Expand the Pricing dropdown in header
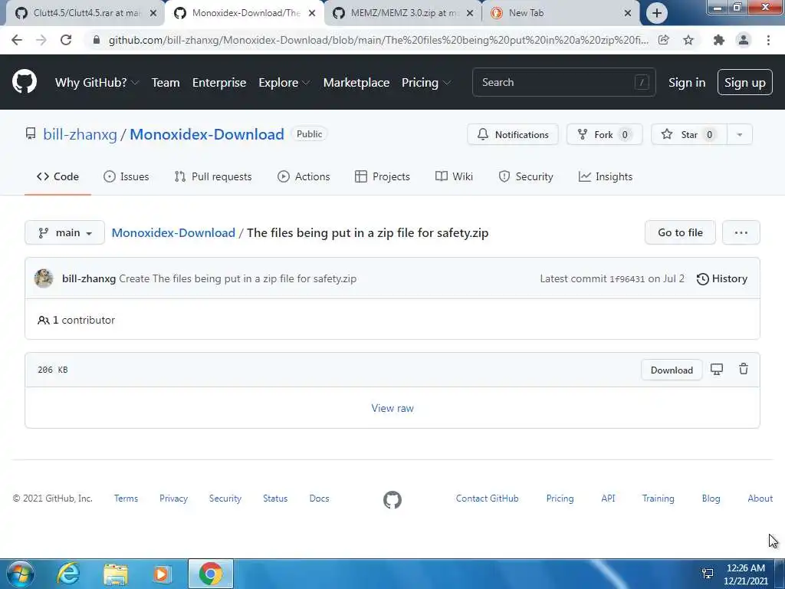This screenshot has height=589, width=785. (425, 83)
